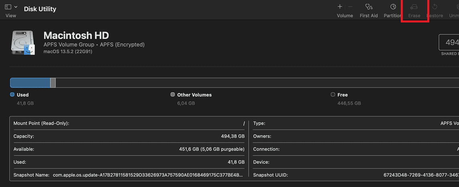Click the minus icon to delete volume
Viewport: 459px width, 187px height.
tap(350, 7)
